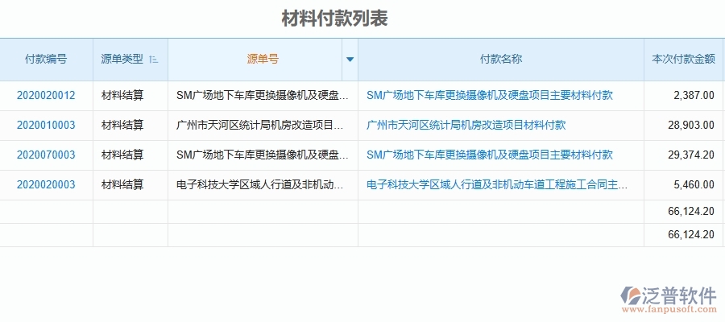
Task: Select the 付款编号 column header
Action: click(46, 59)
